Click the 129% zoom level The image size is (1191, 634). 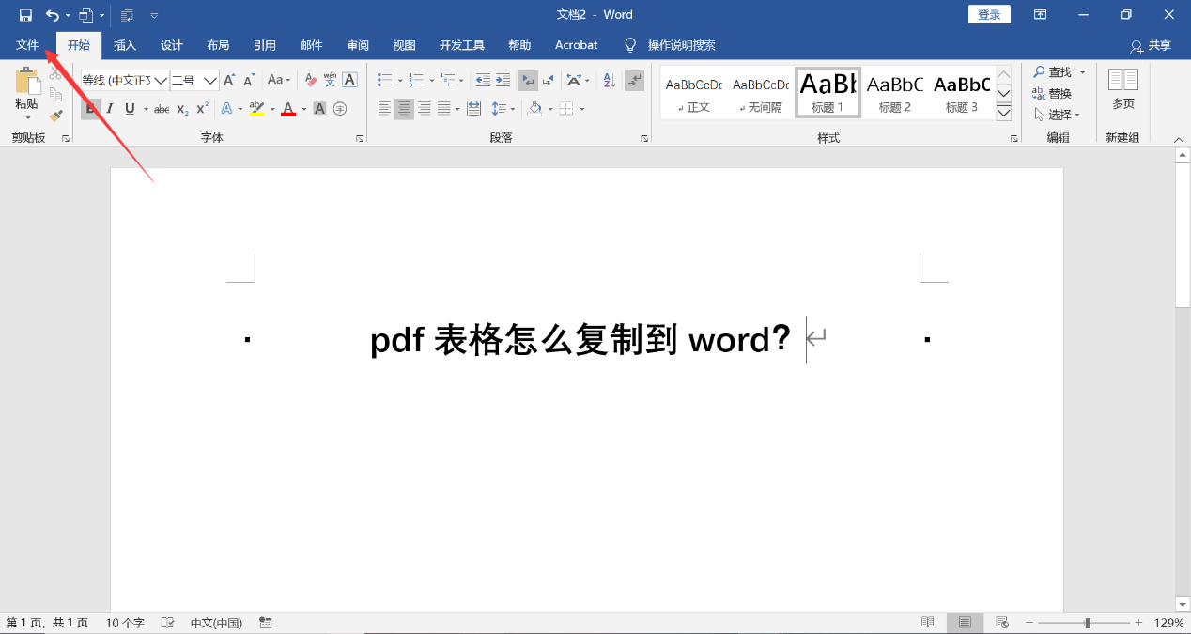pos(1169,623)
